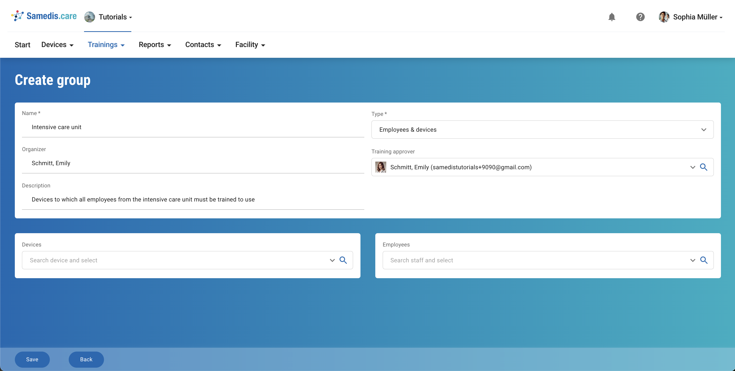This screenshot has height=371, width=735.
Task: Go to the Start page
Action: [x=22, y=44]
